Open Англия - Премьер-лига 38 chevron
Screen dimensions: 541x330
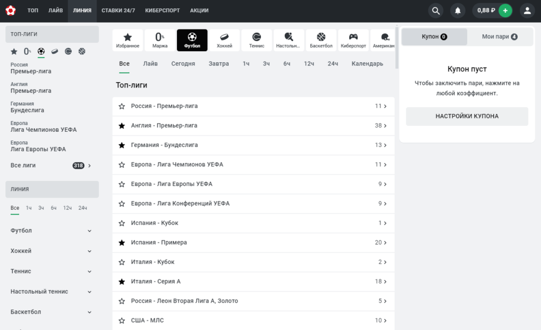pyautogui.click(x=385, y=125)
